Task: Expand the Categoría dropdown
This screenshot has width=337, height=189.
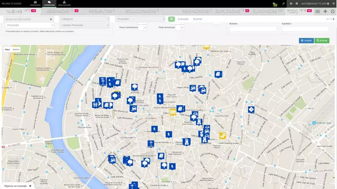Action: click(85, 19)
